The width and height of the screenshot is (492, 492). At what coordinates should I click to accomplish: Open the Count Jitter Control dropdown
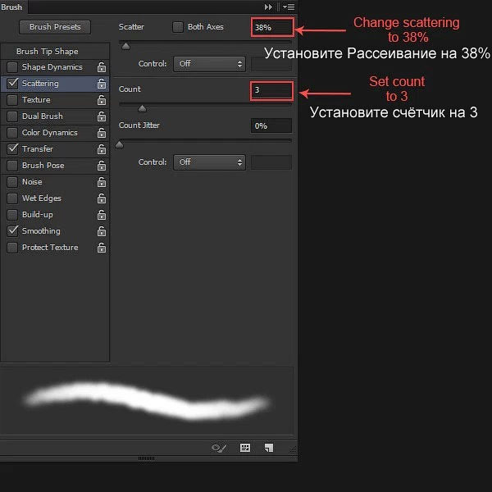coord(209,162)
